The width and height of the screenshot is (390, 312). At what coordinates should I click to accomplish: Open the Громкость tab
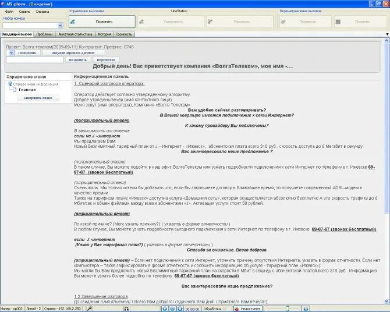(x=124, y=34)
